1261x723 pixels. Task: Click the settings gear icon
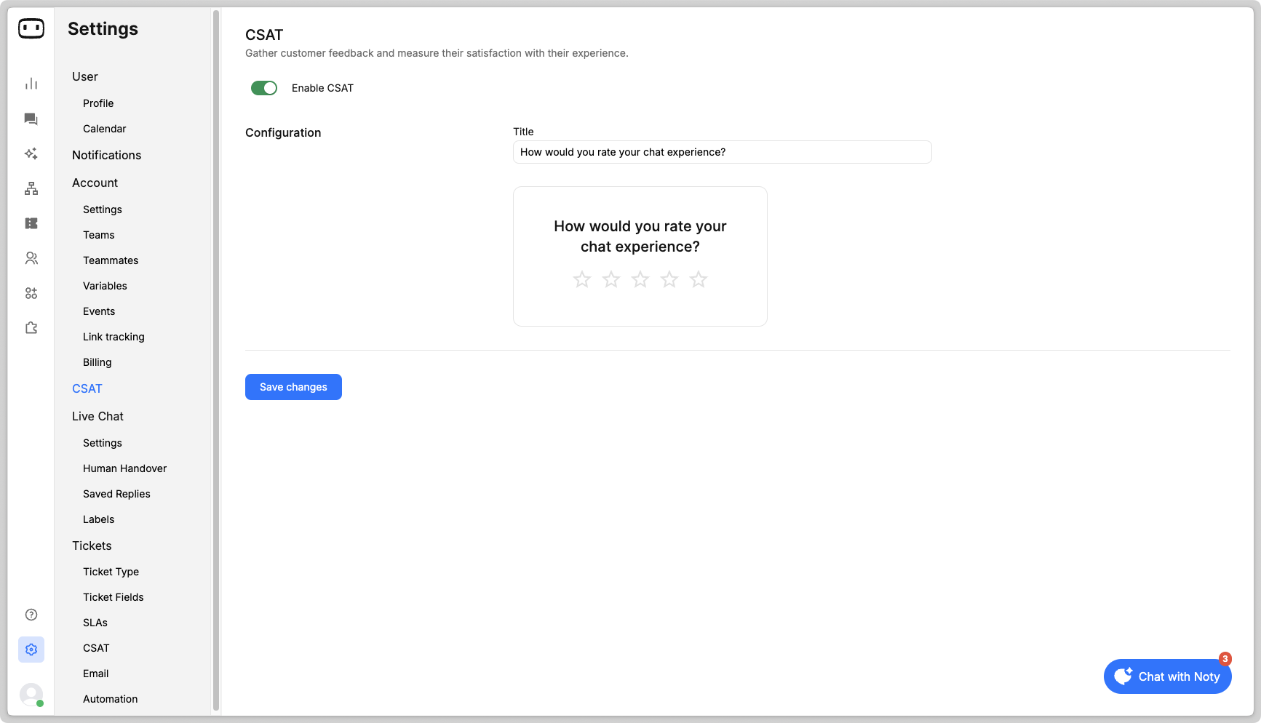tap(31, 650)
